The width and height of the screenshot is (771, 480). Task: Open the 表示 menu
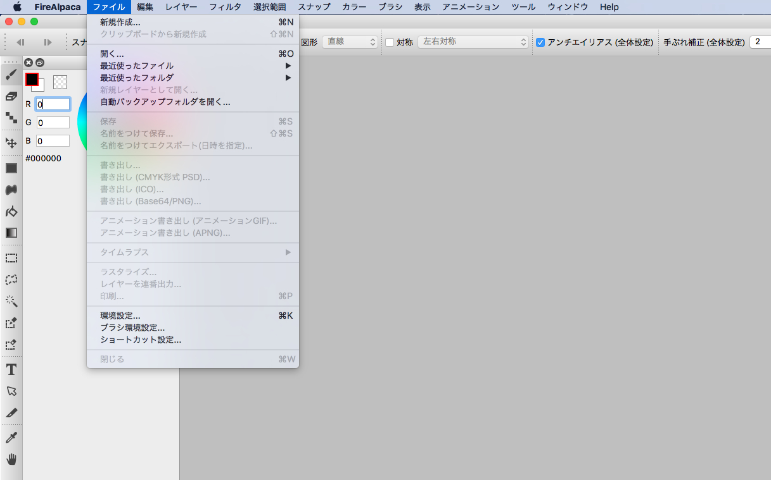point(423,7)
